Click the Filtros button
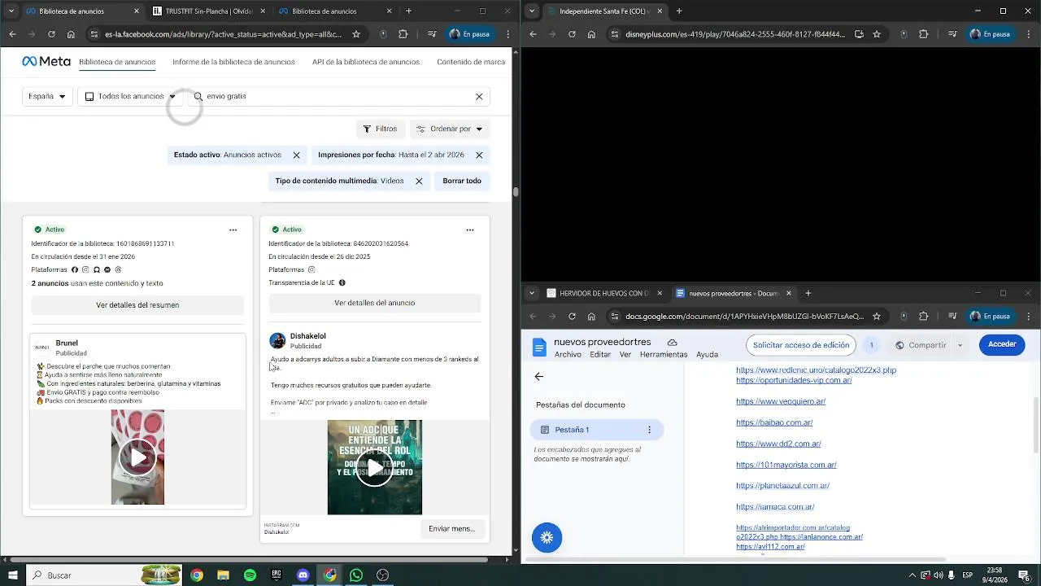This screenshot has height=586, width=1041. (x=381, y=129)
